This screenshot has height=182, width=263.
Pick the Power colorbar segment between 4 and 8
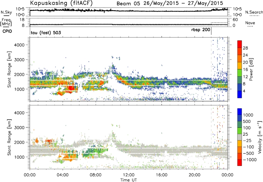click(240, 87)
